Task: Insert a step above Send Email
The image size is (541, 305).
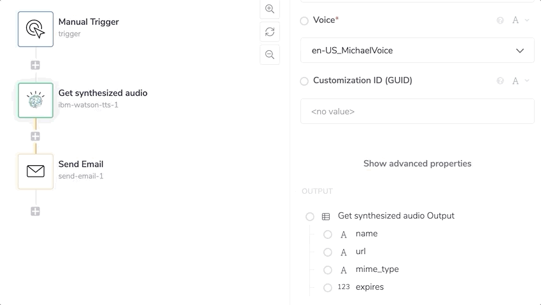Action: [36, 136]
